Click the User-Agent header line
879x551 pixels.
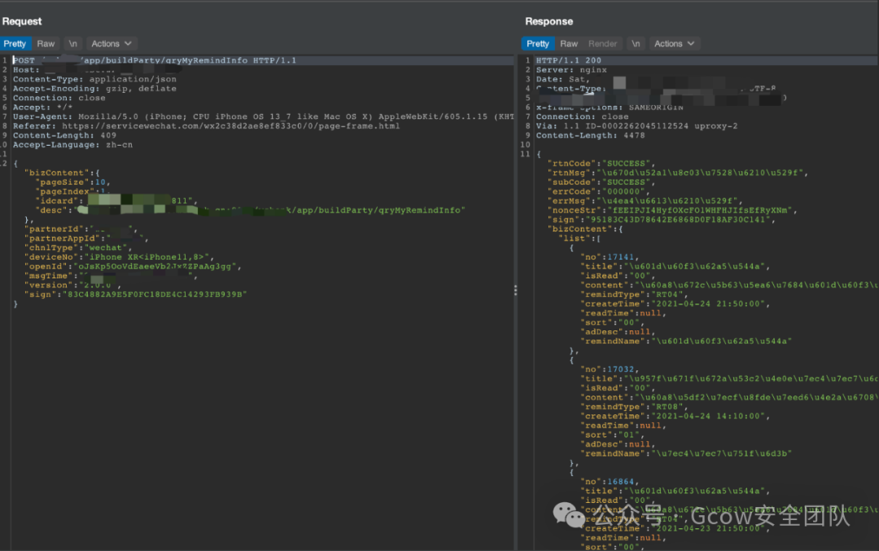coord(263,116)
